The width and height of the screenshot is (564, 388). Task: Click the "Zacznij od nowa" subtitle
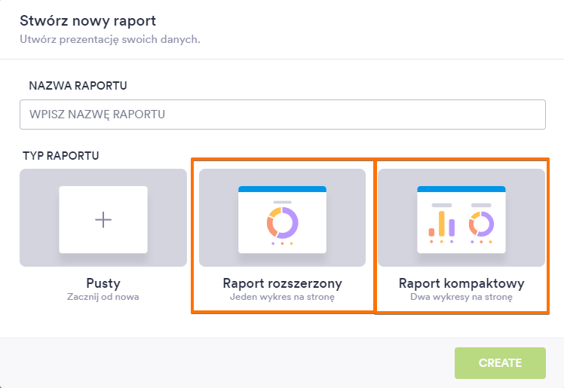[103, 297]
